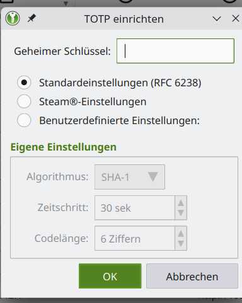242x303 pixels.
Task: Increase the Zeitschritt value with up arrow
Action: pos(181,203)
